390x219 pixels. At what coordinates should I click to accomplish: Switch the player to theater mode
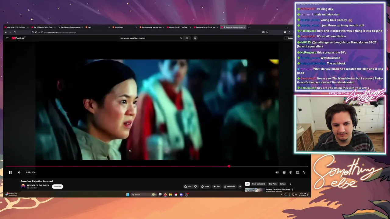[297, 172]
